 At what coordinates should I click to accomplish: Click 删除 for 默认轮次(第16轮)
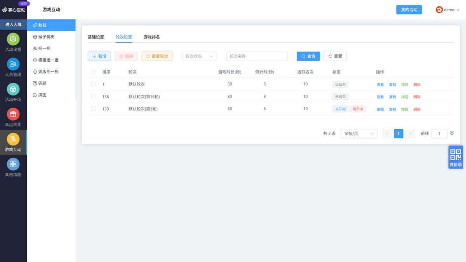point(417,97)
